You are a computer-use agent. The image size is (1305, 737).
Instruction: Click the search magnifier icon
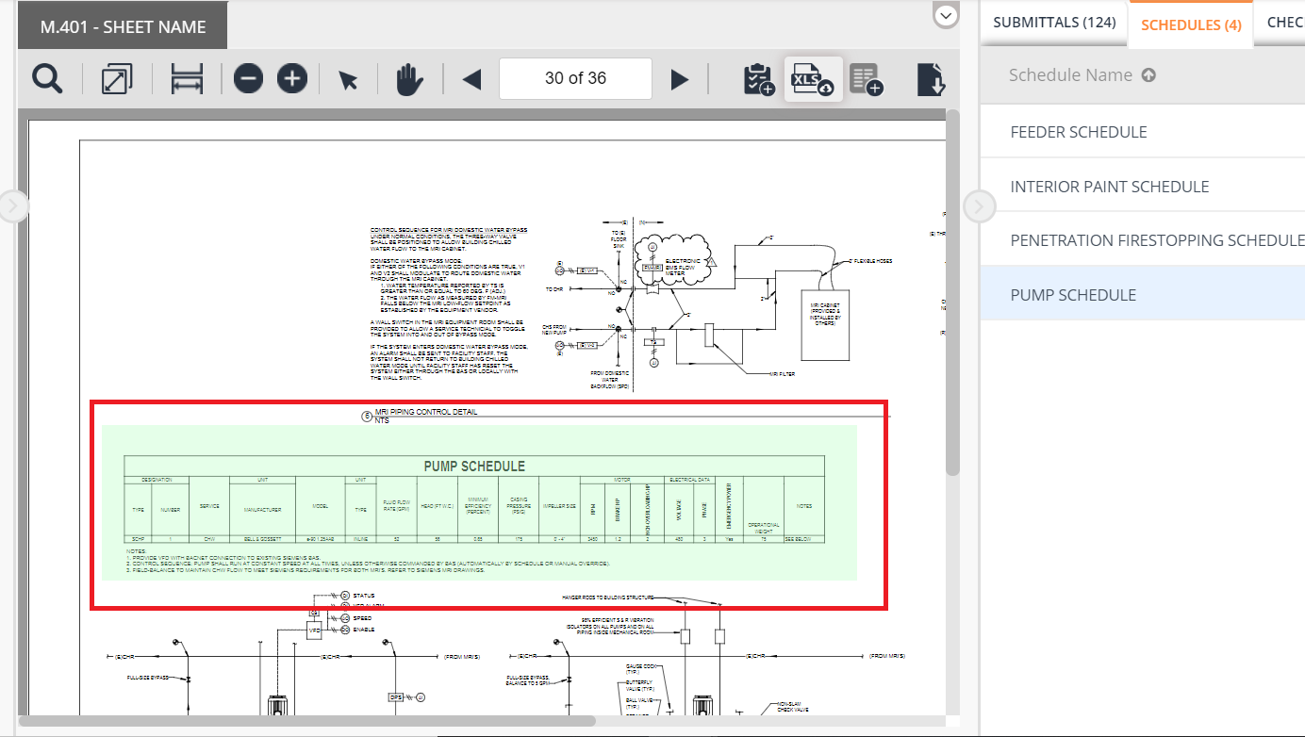(47, 79)
